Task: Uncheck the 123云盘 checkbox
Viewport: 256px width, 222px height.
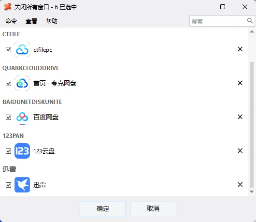Action: 8,151
